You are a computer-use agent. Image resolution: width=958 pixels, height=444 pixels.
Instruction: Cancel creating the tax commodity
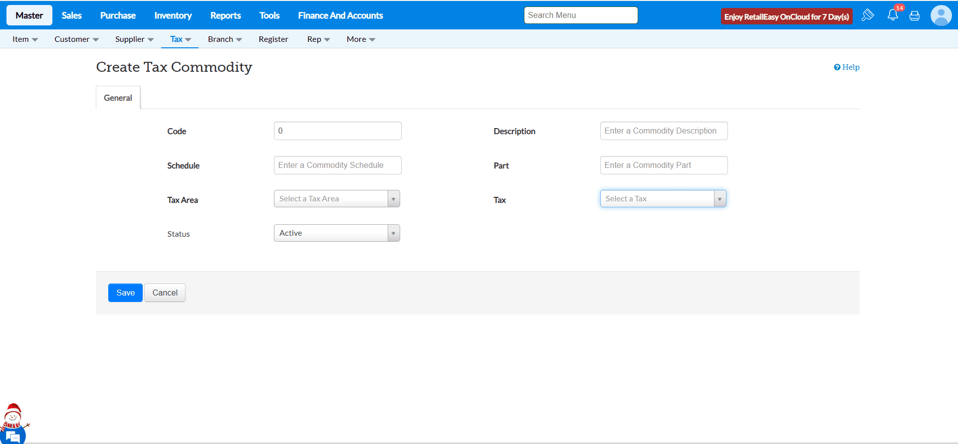[x=165, y=293]
